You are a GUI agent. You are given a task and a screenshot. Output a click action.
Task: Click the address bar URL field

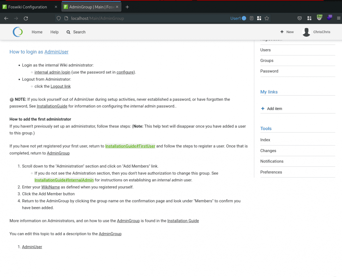pos(140,18)
